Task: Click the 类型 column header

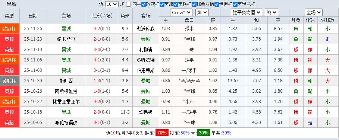Action: 10,16
